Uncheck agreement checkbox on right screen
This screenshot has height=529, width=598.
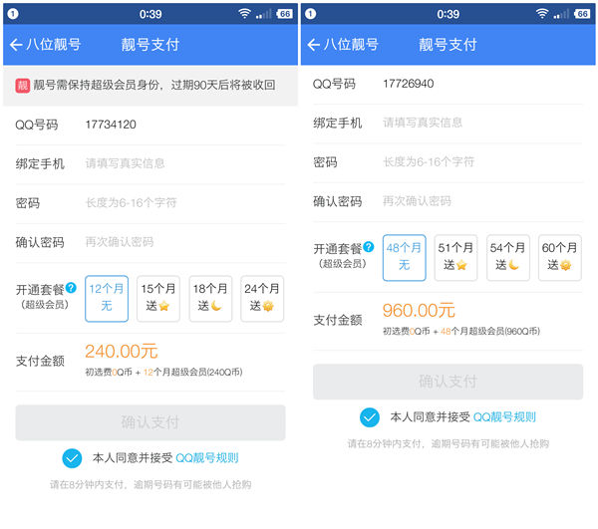pyautogui.click(x=370, y=417)
